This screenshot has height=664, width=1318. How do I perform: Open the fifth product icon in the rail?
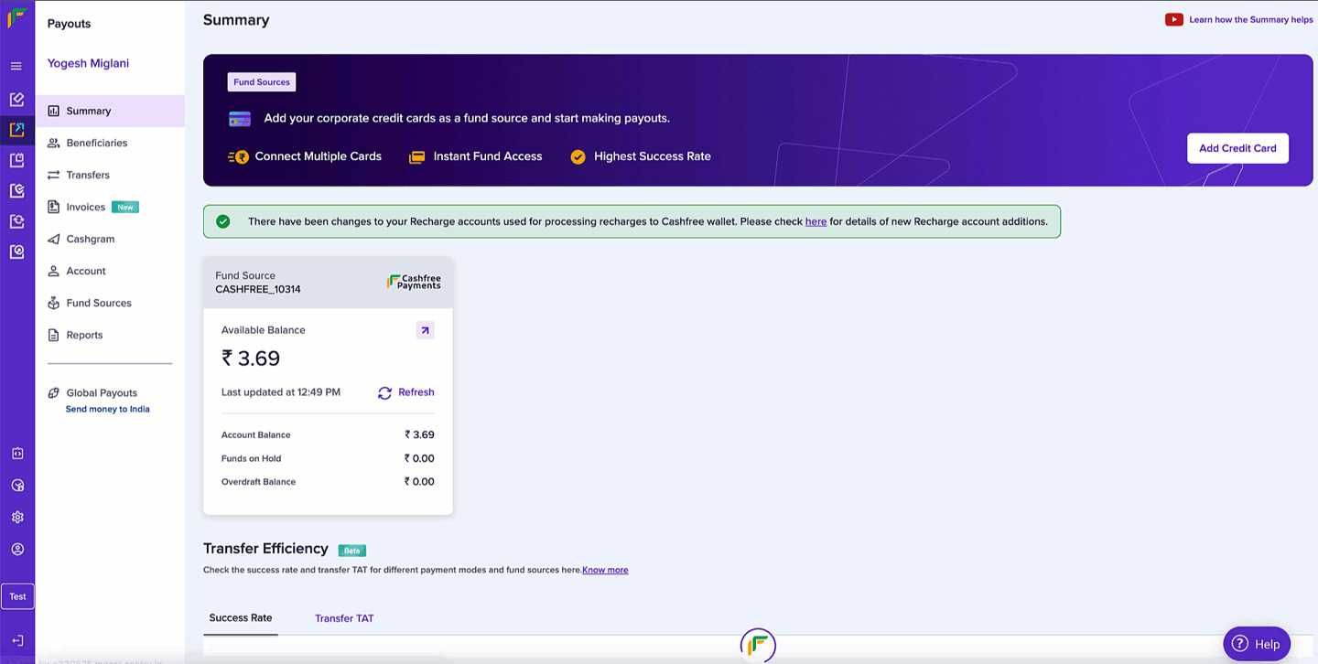[x=16, y=220]
